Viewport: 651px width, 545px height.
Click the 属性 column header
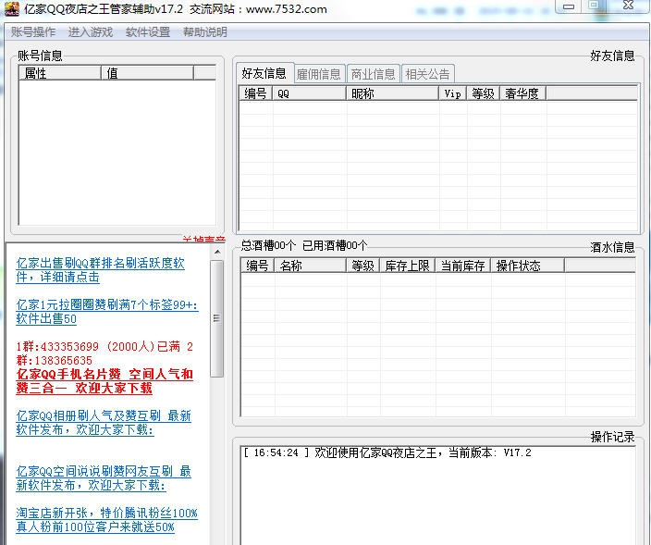click(60, 73)
